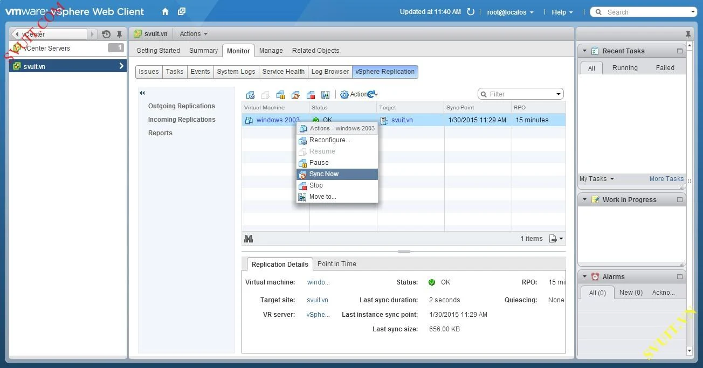
Task: Collapse the Recent Tasks section triangle
Action: pos(584,51)
